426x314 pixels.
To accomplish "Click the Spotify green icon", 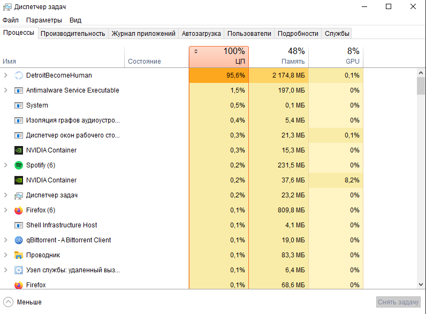I will coord(19,165).
